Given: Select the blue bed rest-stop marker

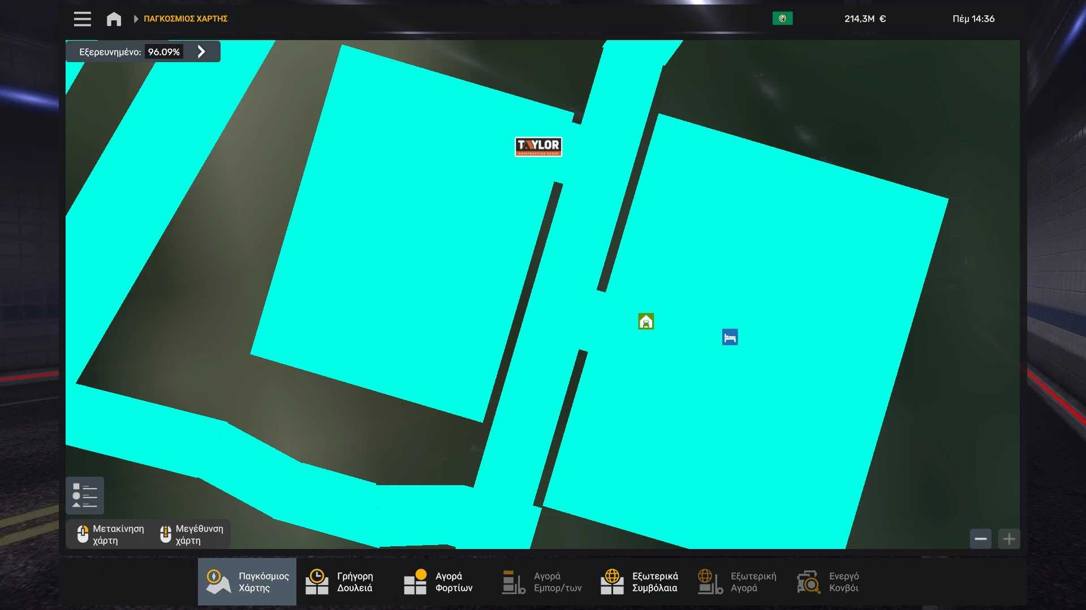Looking at the screenshot, I should click(730, 337).
